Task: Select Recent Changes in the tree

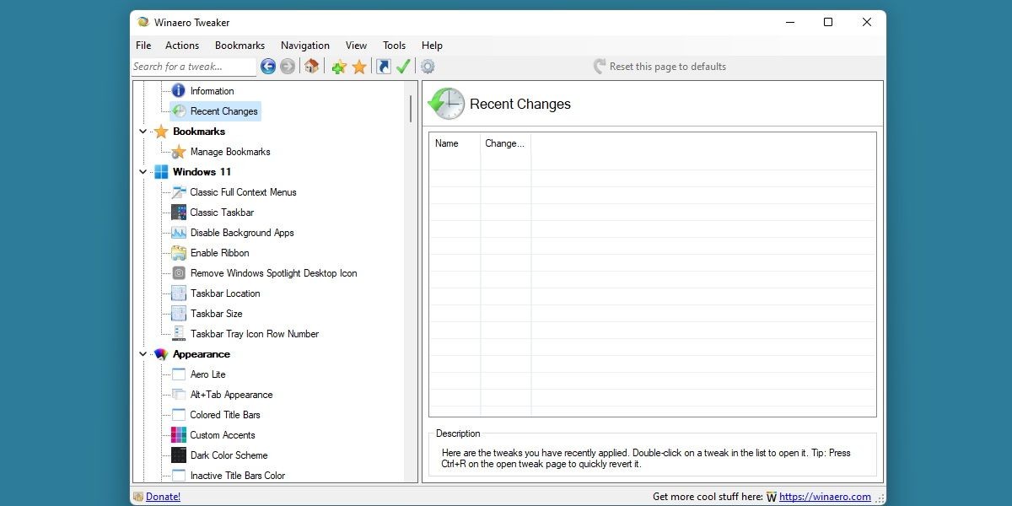Action: 223,111
